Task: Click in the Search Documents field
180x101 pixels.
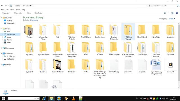Action: tap(166, 6)
